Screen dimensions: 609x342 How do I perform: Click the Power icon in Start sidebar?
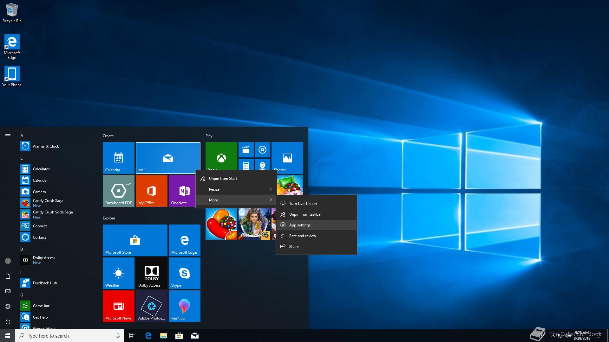8,322
